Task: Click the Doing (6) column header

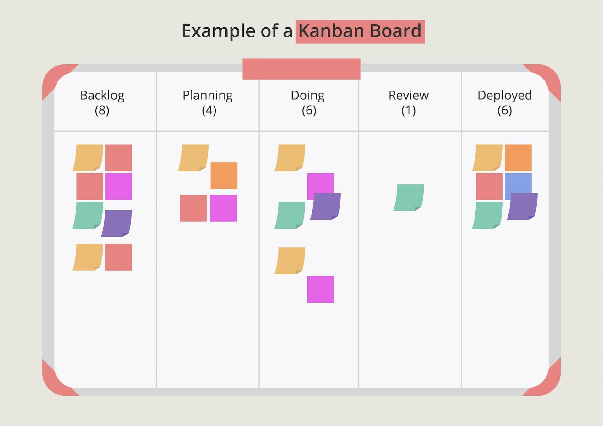Action: (x=308, y=103)
